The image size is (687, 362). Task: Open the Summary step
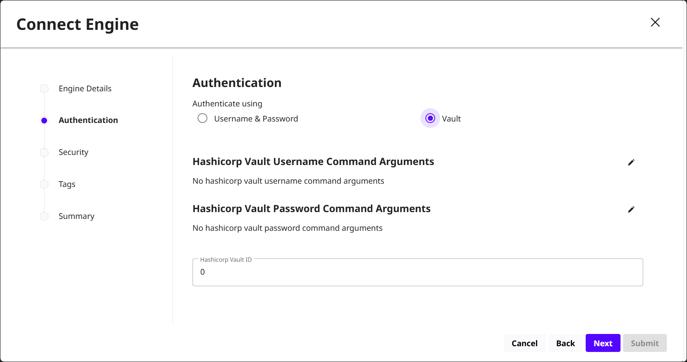coord(76,216)
